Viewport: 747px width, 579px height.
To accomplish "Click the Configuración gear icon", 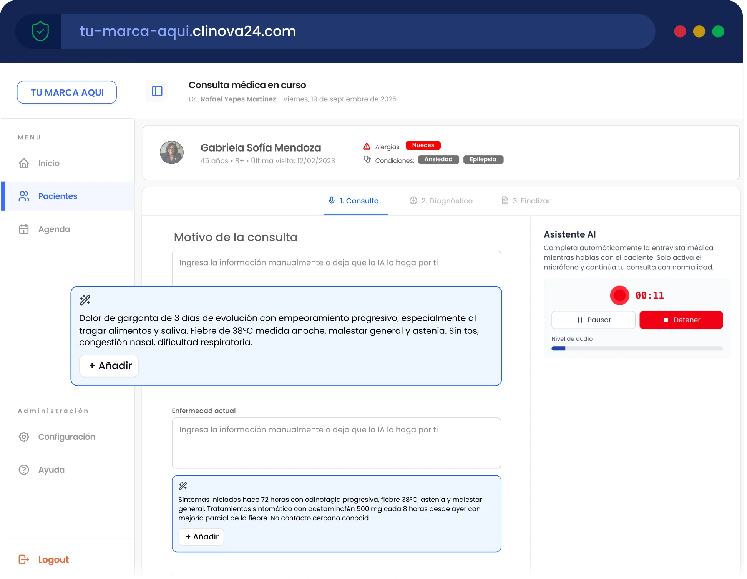I will [24, 437].
